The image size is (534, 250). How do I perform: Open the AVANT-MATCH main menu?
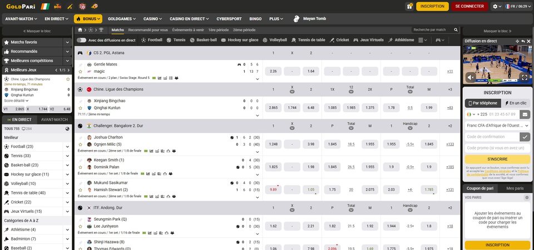21,19
